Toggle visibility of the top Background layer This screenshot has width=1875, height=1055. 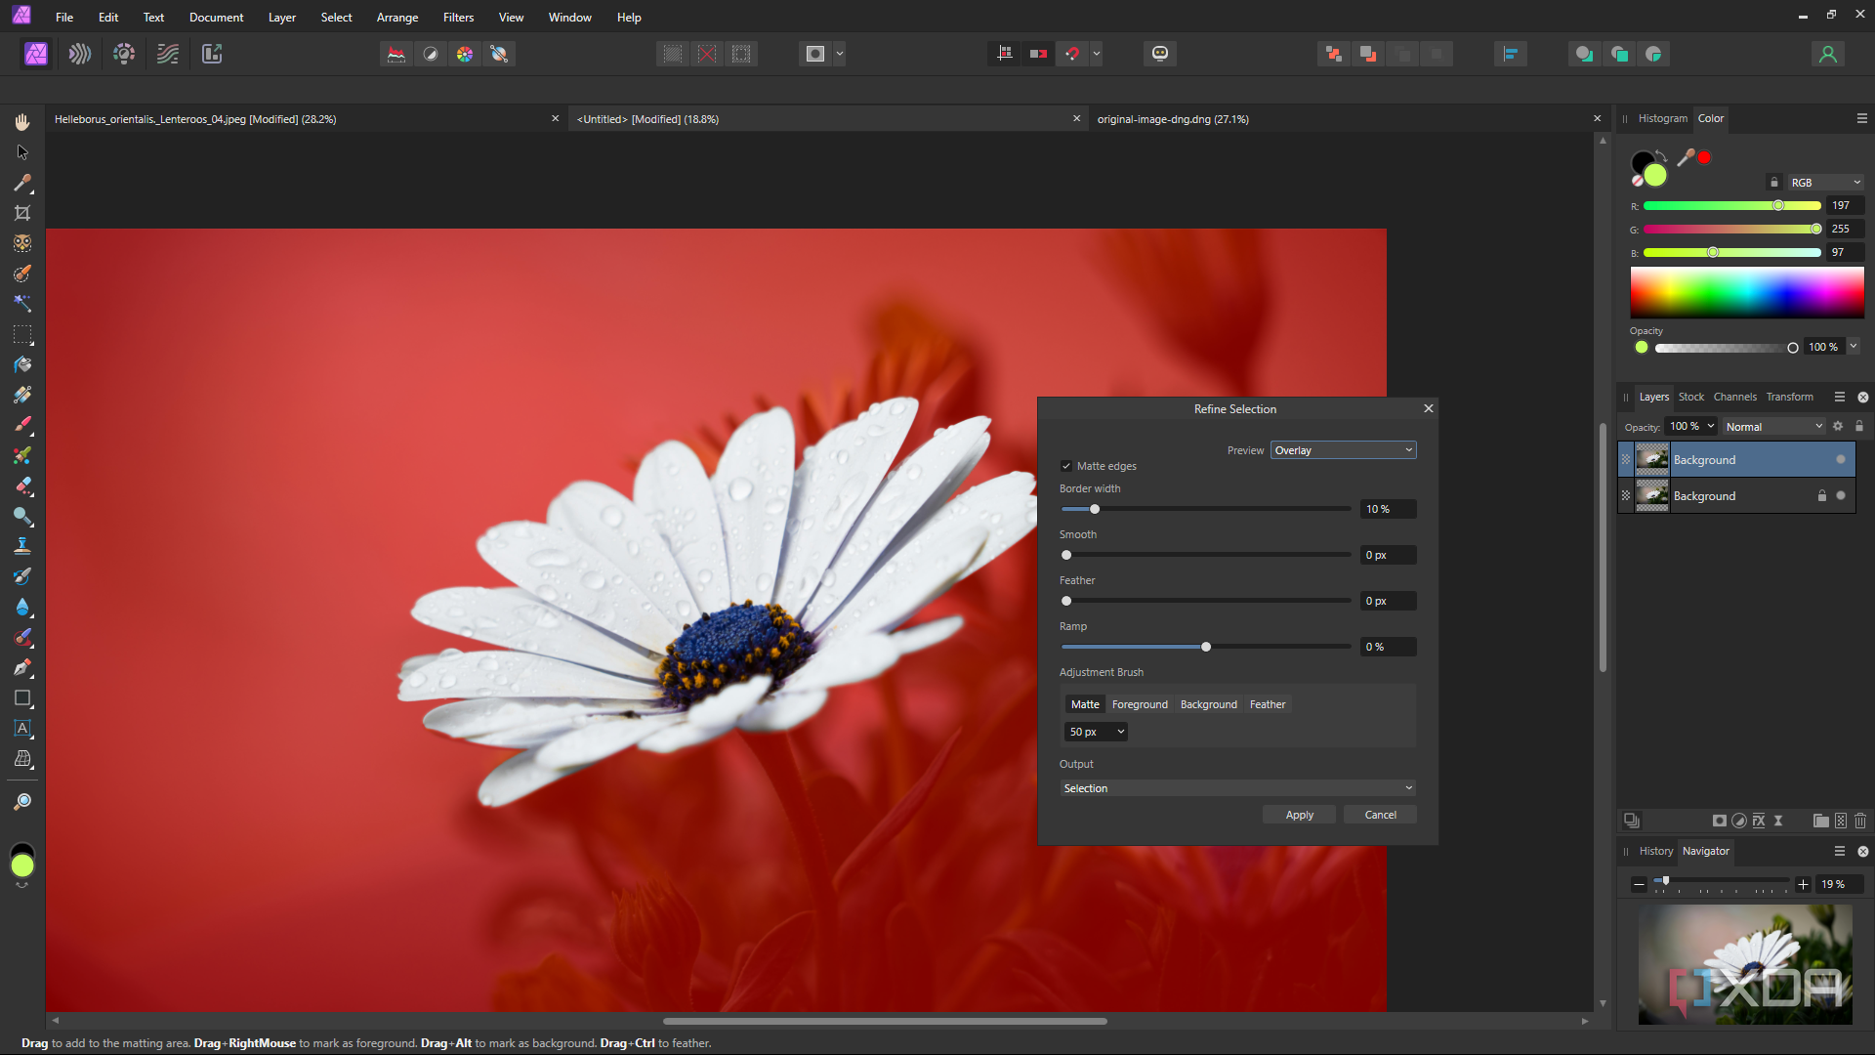click(1841, 460)
